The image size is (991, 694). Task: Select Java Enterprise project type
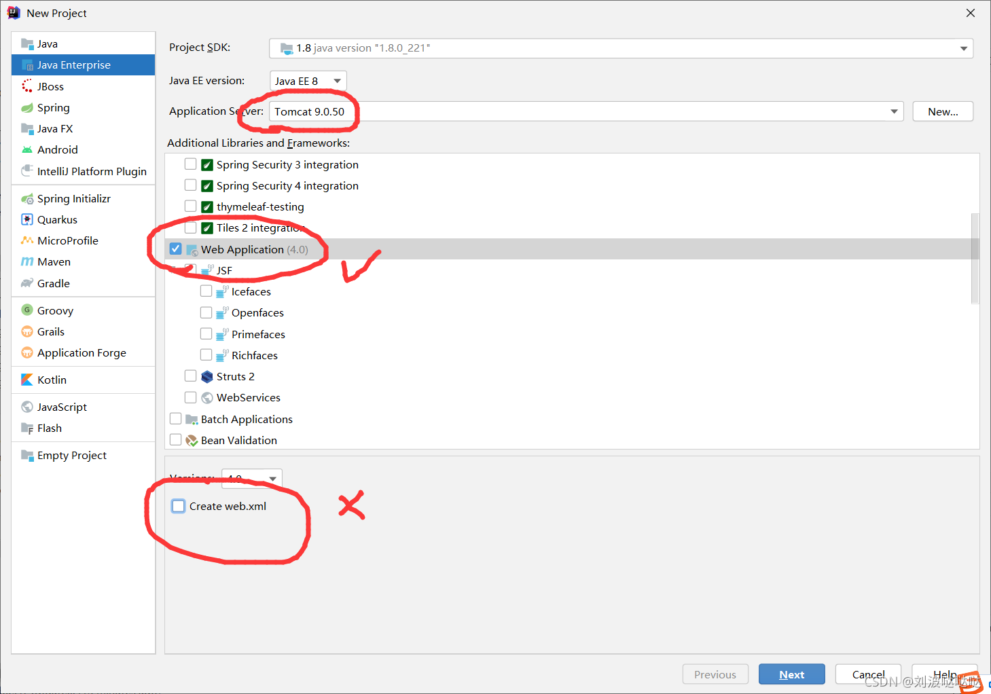pos(84,65)
